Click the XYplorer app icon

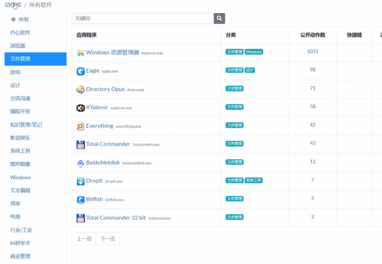(x=81, y=108)
